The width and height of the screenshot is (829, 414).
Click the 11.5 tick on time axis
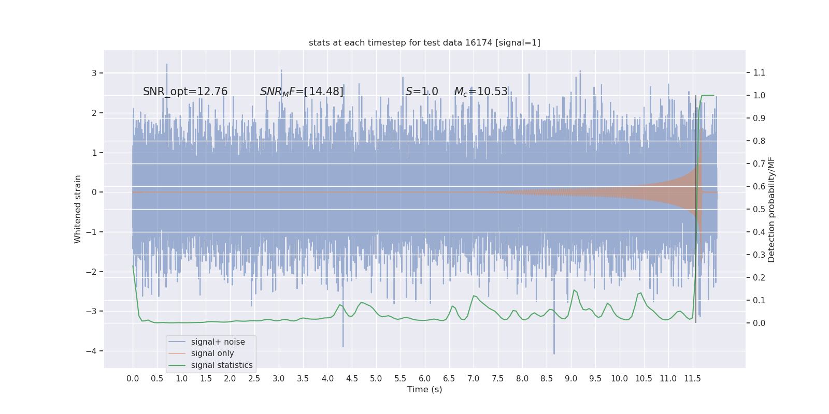tap(692, 379)
